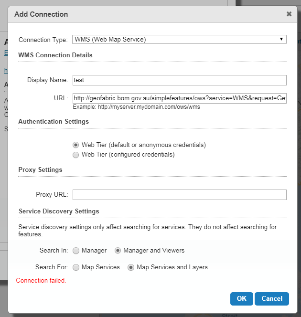301x317 pixels.
Task: Select Map Services only for Search For
Action: tap(76, 267)
